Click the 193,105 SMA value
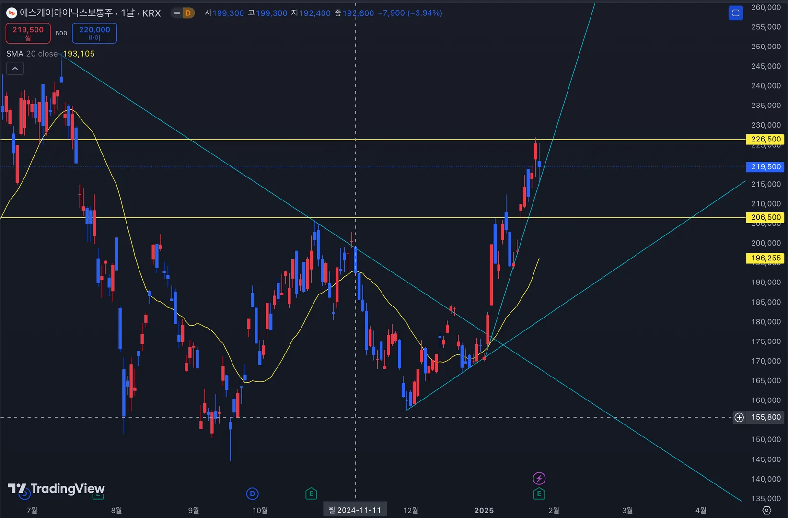The image size is (788, 518). tap(79, 54)
